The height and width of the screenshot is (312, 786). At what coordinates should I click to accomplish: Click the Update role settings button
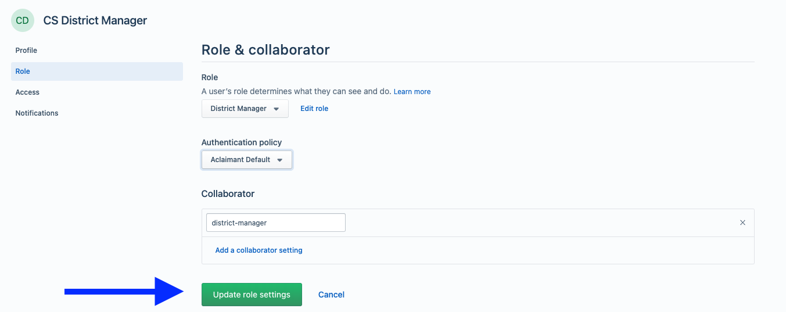pos(252,295)
